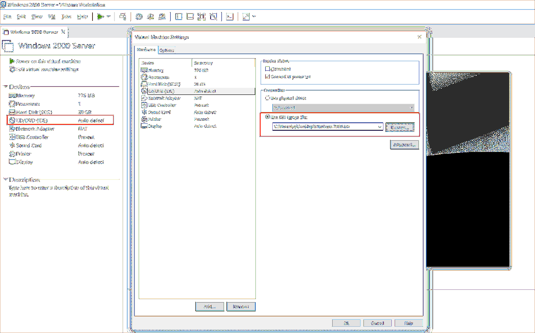Open the ISO image path dropdown arrow
Screen dimensions: 535x333
379,127
